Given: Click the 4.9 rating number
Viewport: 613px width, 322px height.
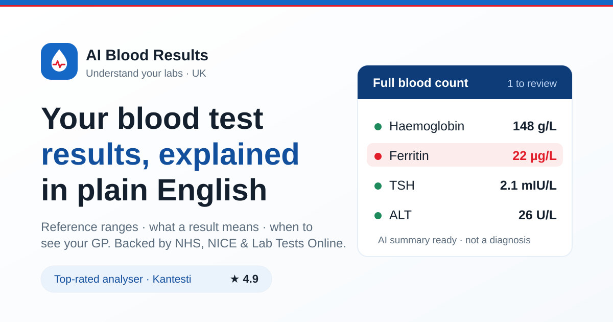Looking at the screenshot, I should point(250,279).
